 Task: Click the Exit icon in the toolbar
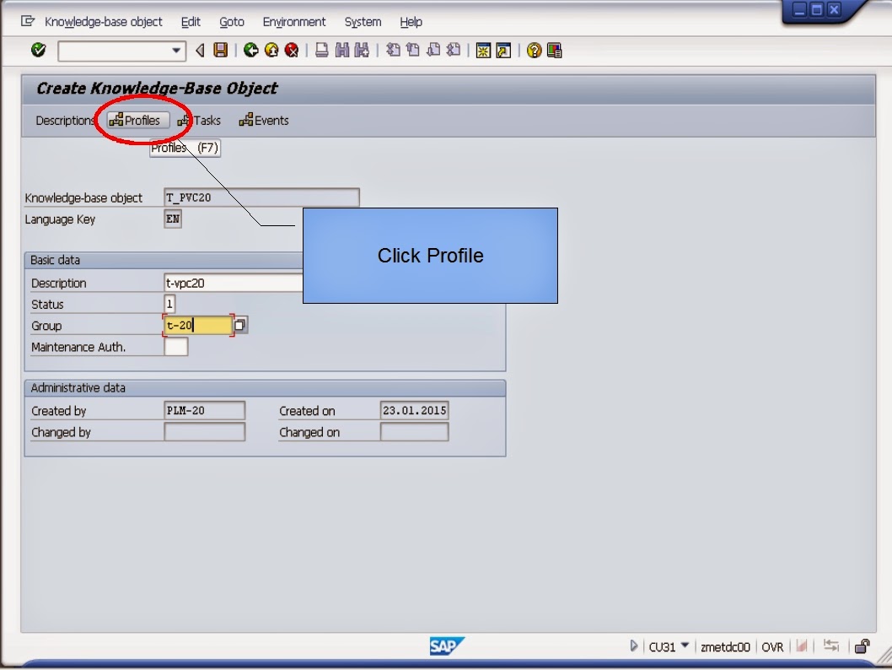coord(271,50)
